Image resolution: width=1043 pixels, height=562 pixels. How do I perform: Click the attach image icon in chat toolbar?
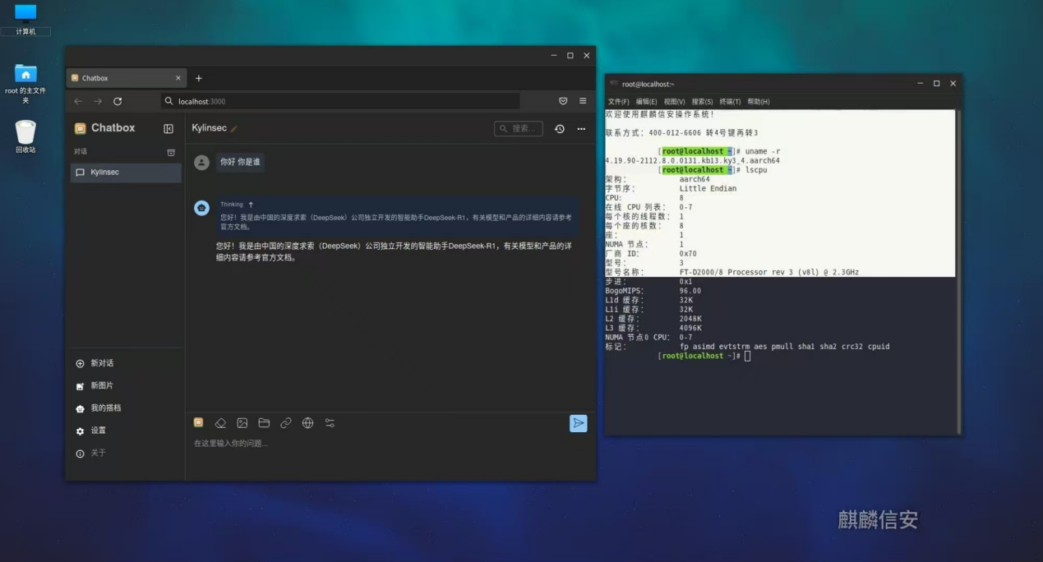pyautogui.click(x=242, y=423)
